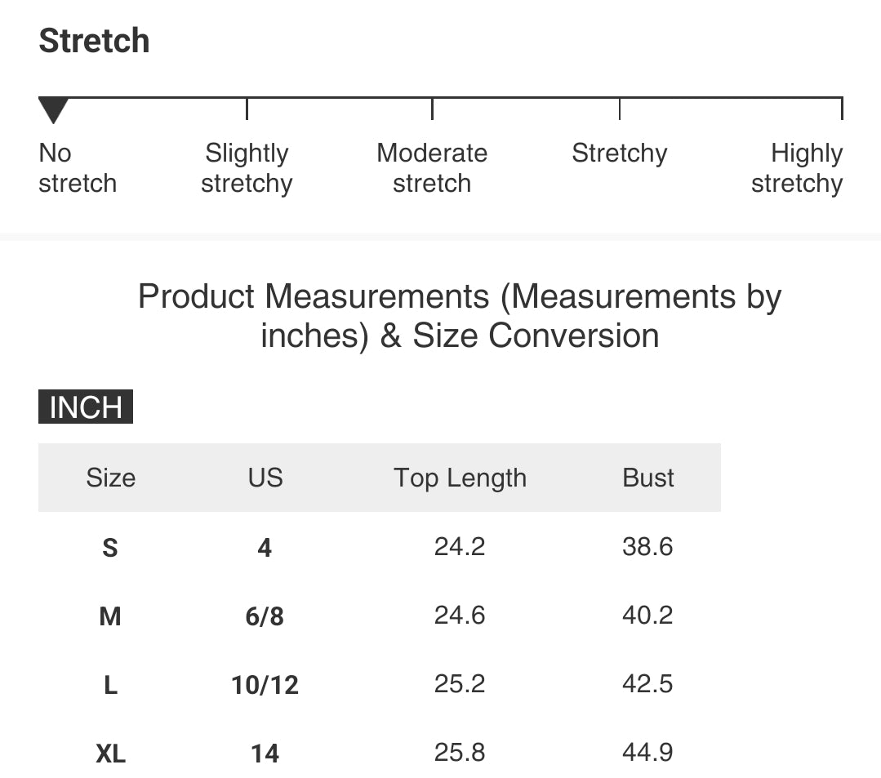Image resolution: width=881 pixels, height=778 pixels.
Task: Click the Bust column header
Action: point(648,478)
